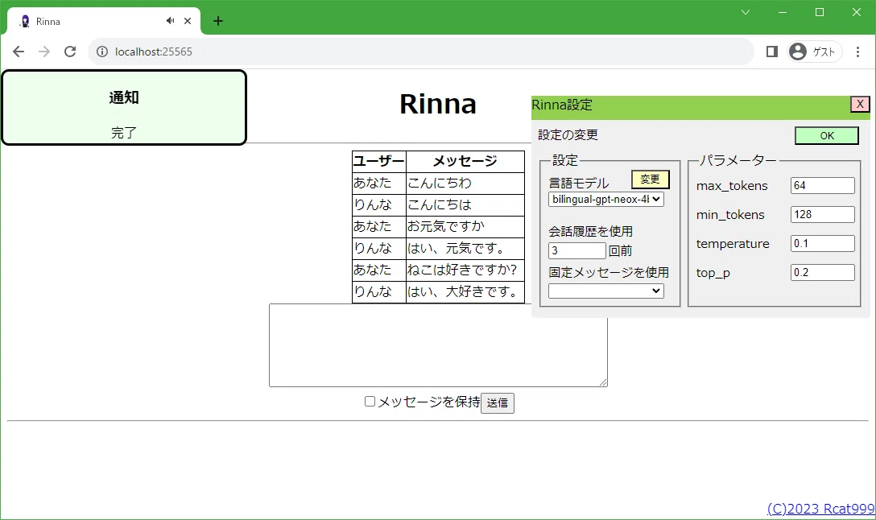
Task: Click the メッセージ column header
Action: pyautogui.click(x=465, y=162)
